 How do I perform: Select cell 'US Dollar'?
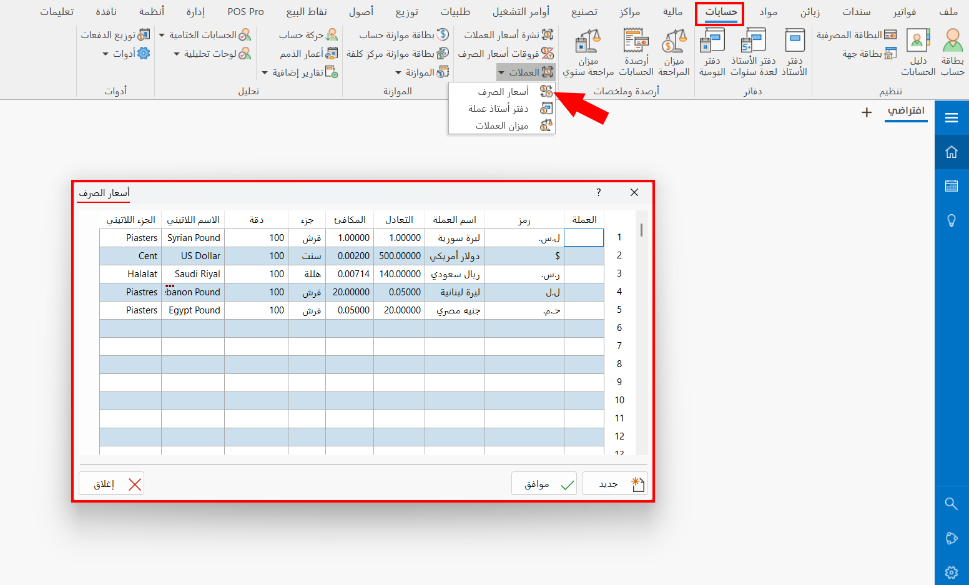point(193,256)
